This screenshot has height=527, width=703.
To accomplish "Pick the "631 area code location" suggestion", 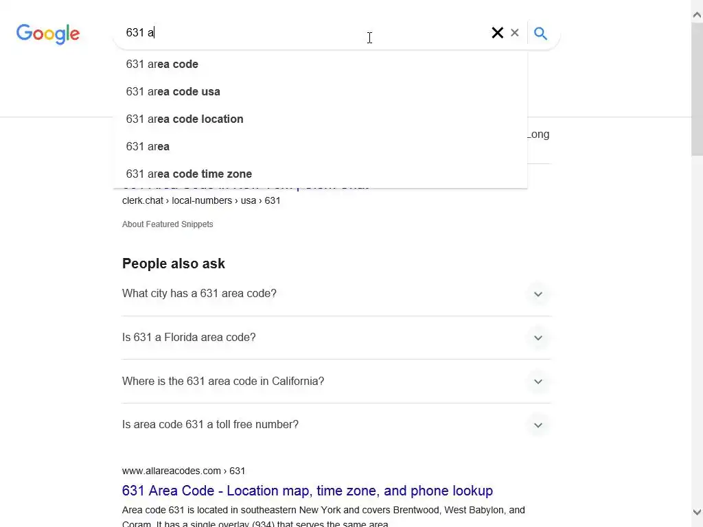I will click(185, 119).
